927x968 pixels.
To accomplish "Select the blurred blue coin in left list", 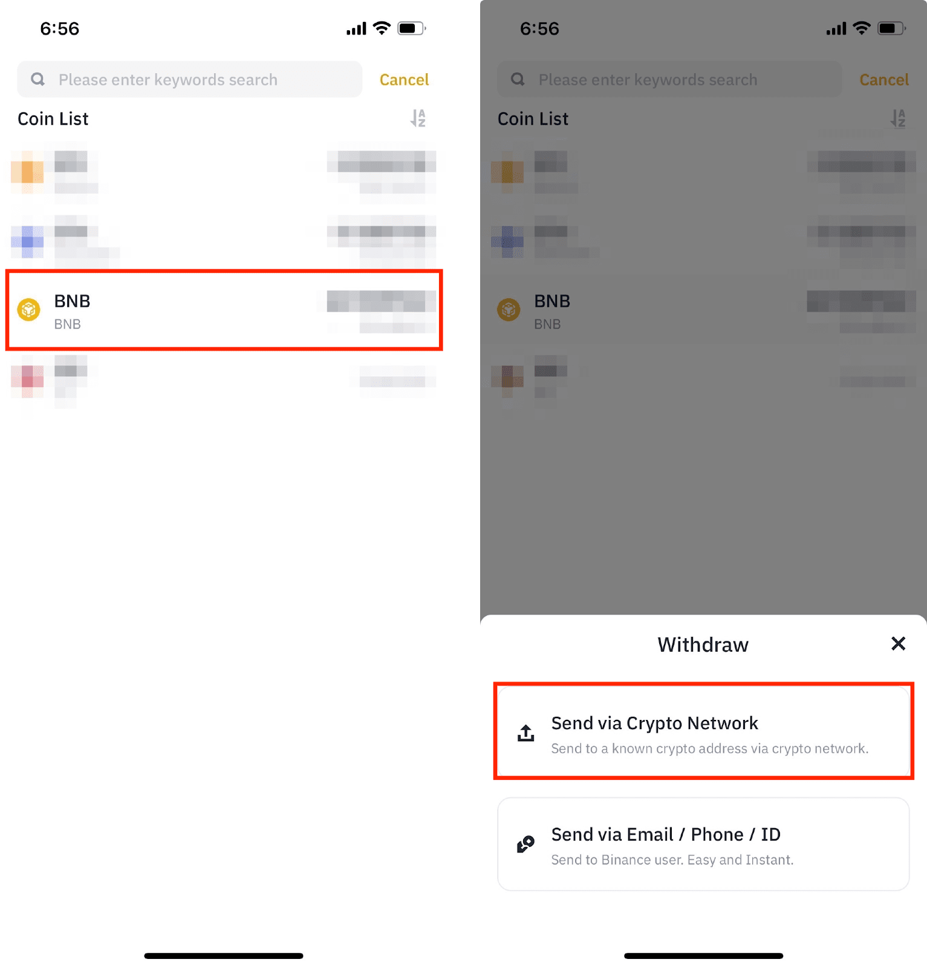I will tap(224, 241).
